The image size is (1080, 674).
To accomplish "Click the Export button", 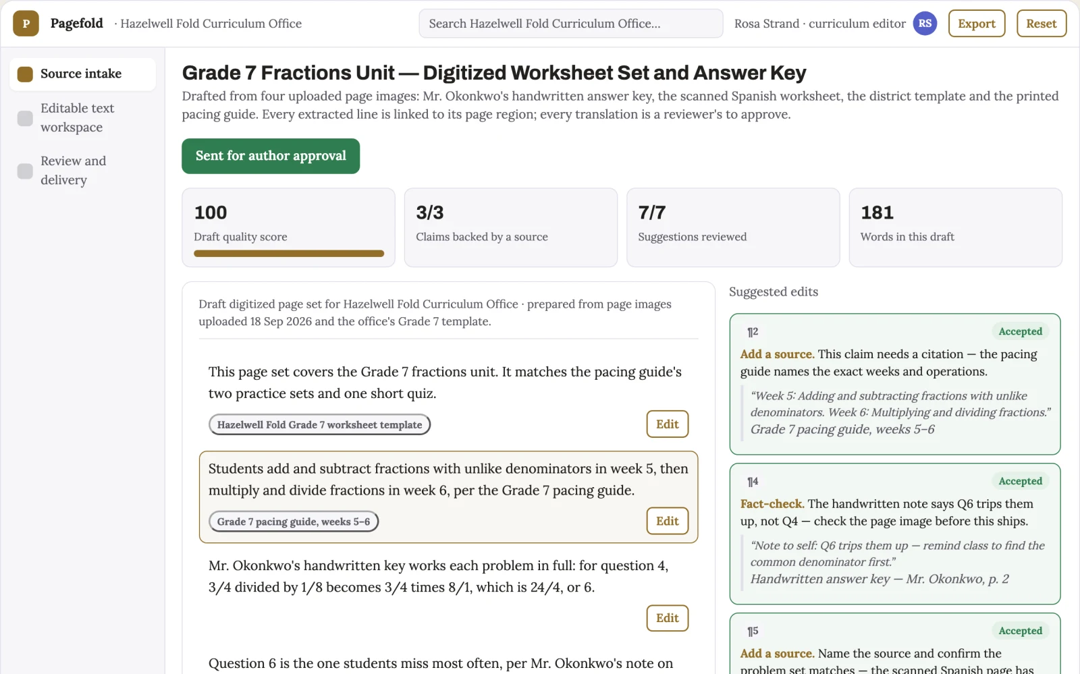I will click(x=977, y=24).
